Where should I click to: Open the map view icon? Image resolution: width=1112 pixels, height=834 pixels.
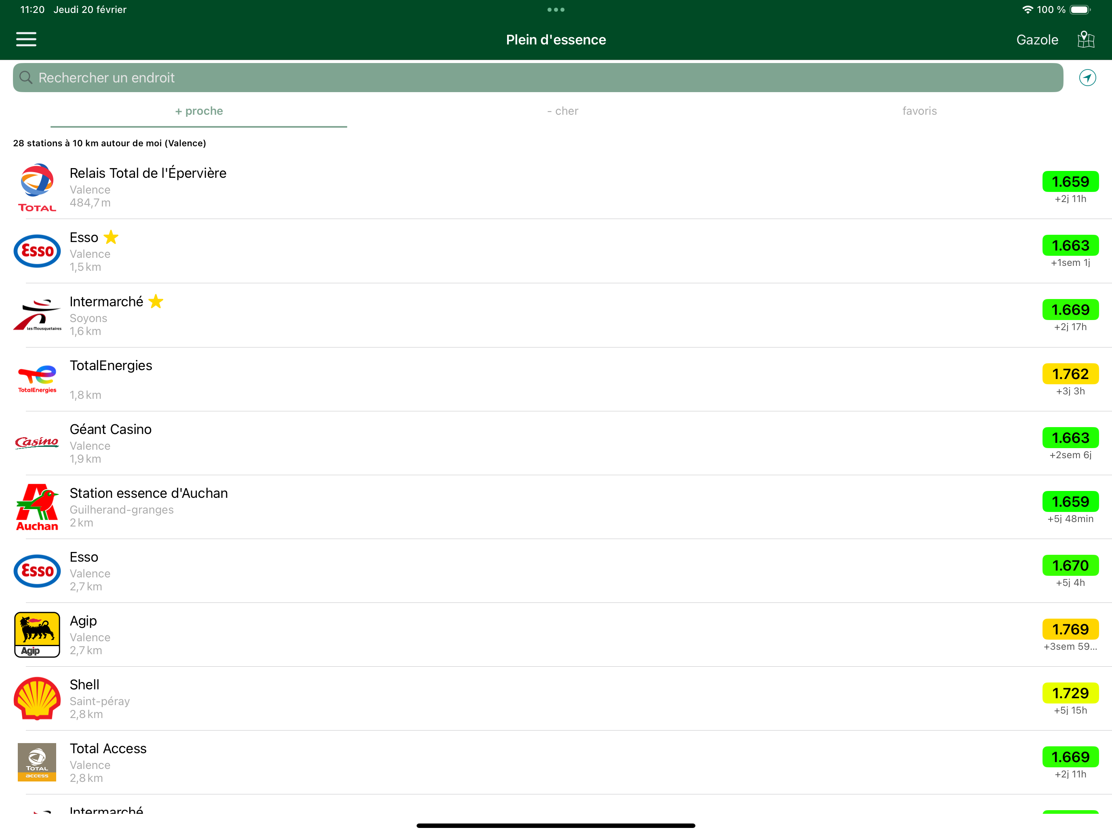point(1086,39)
